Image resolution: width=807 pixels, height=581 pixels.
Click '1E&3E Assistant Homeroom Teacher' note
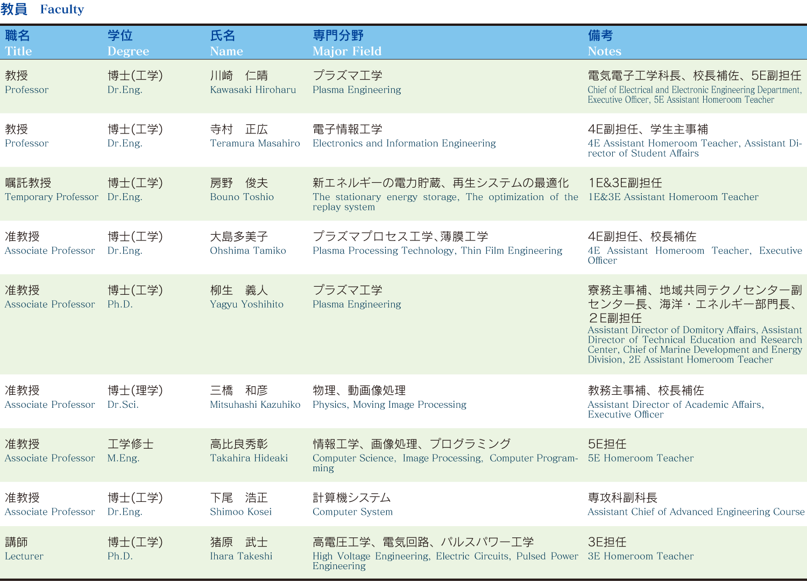click(x=673, y=197)
